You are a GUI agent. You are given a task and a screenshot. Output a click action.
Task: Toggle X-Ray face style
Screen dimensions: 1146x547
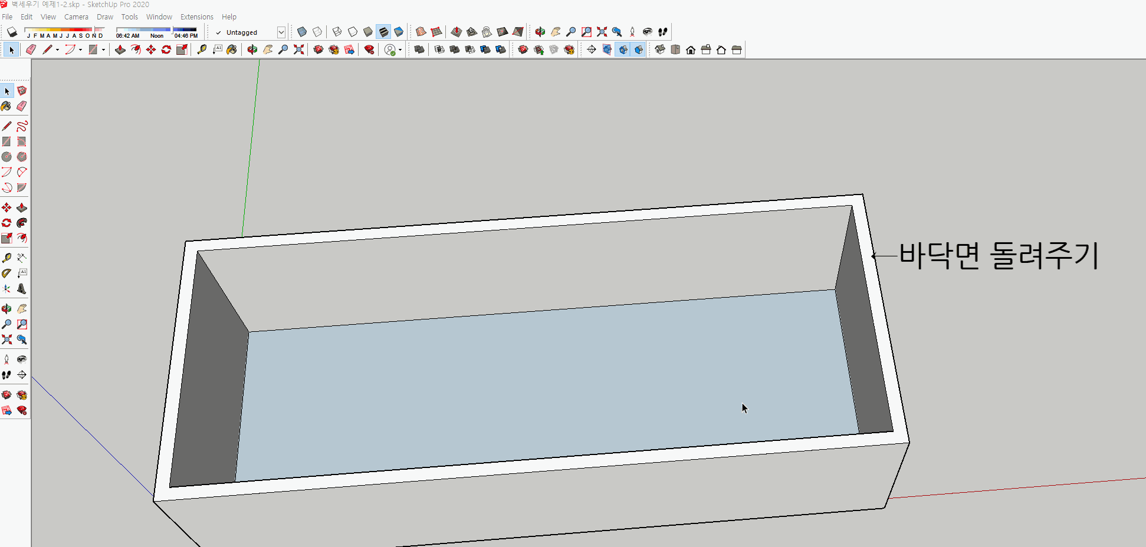pos(302,32)
